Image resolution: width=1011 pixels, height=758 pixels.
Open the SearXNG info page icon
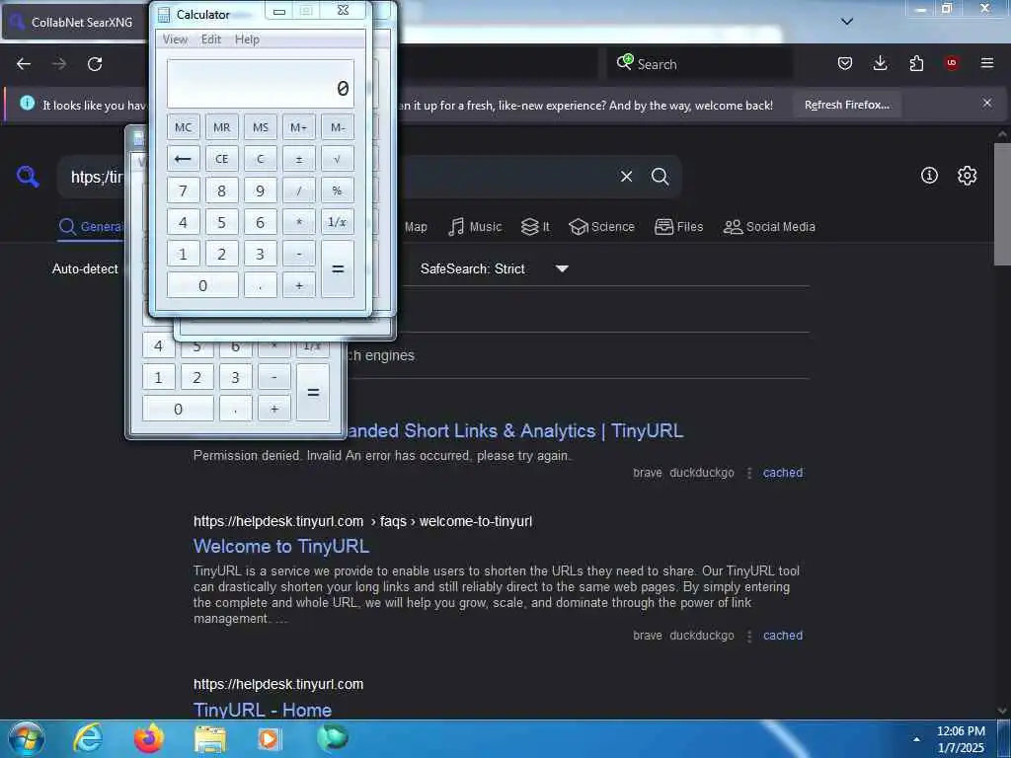click(929, 176)
